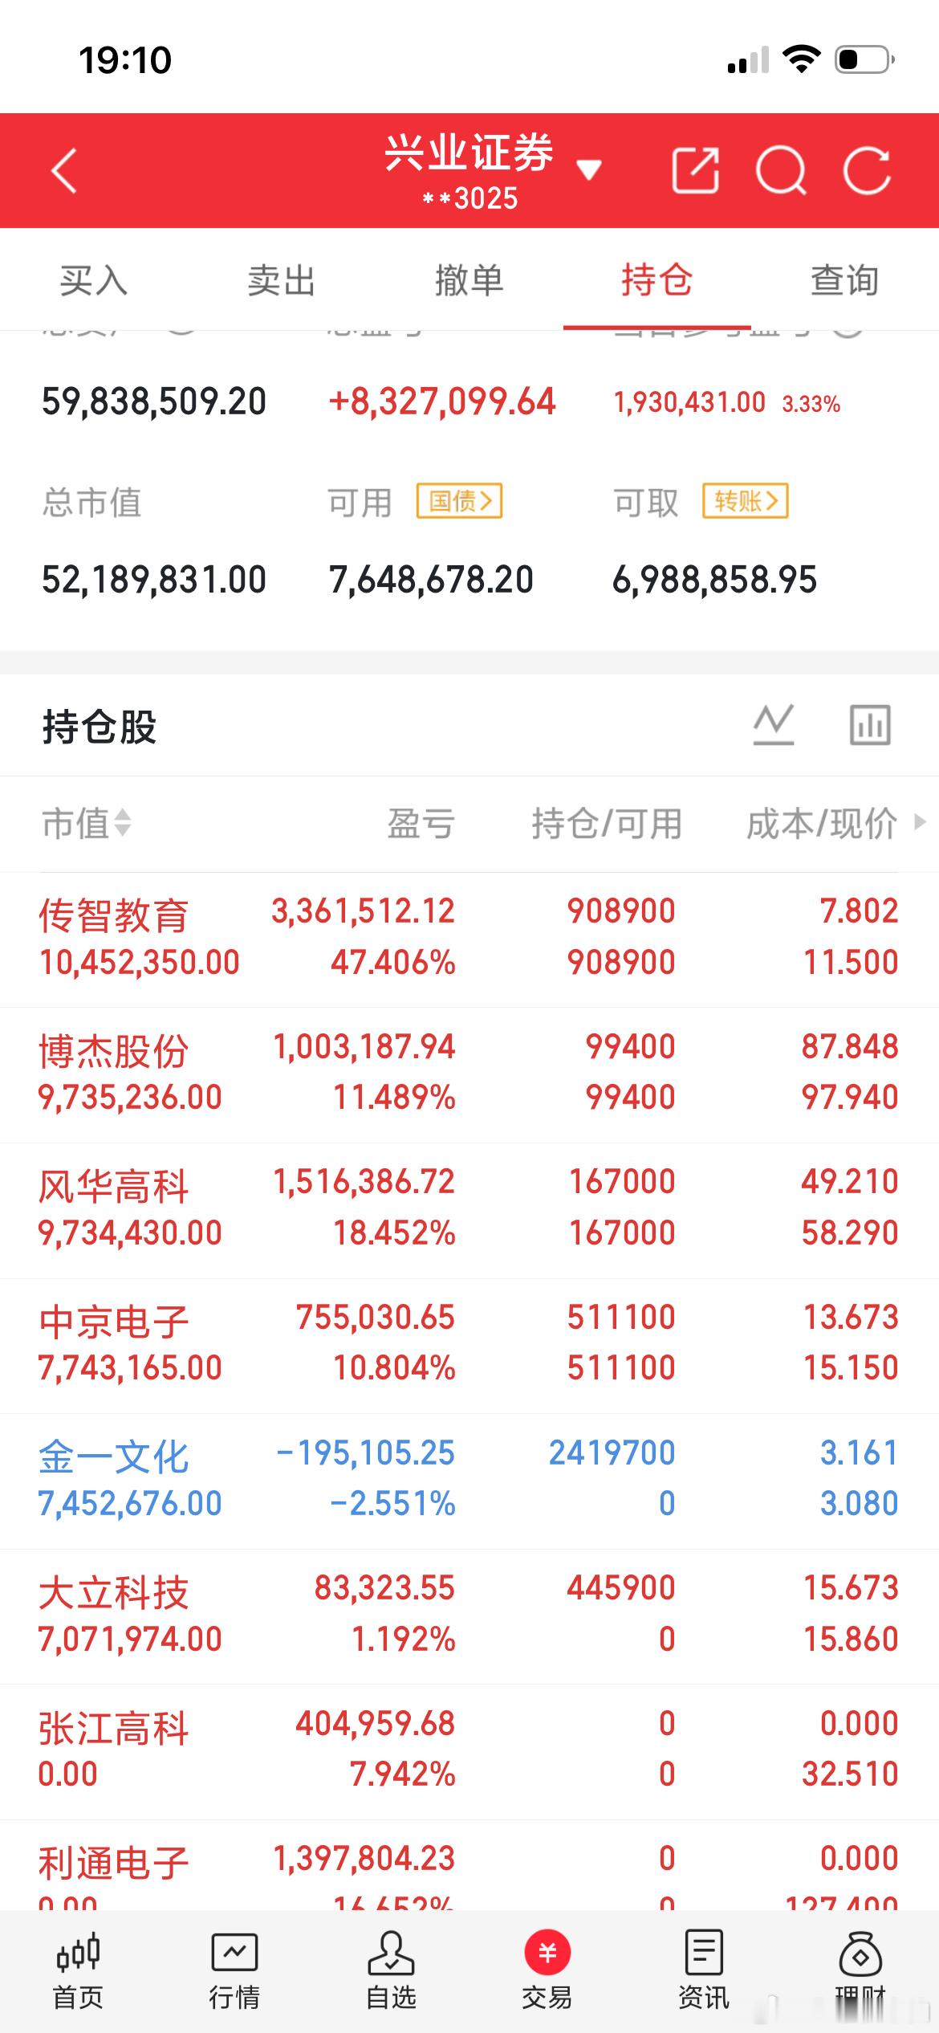Tap available funds value 7,648,678.20
Image resolution: width=939 pixels, height=2033 pixels.
coord(431,580)
